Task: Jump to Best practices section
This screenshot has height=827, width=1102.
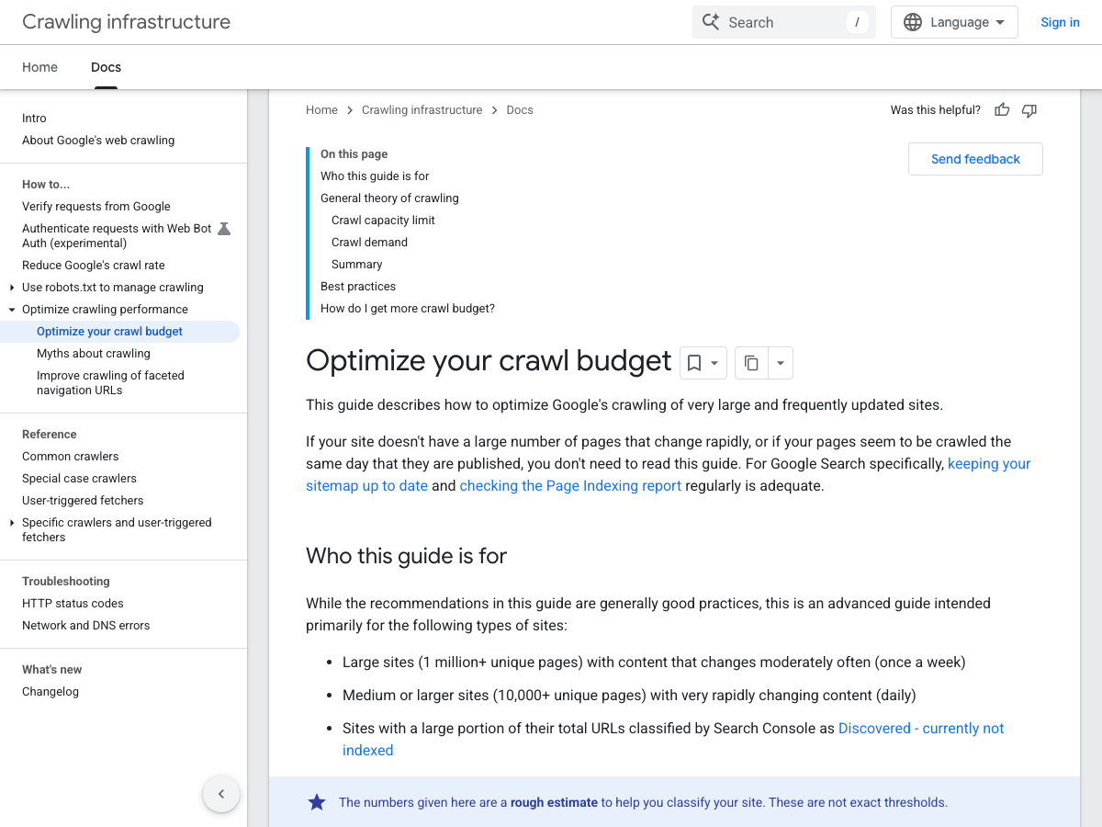Action: pyautogui.click(x=358, y=287)
